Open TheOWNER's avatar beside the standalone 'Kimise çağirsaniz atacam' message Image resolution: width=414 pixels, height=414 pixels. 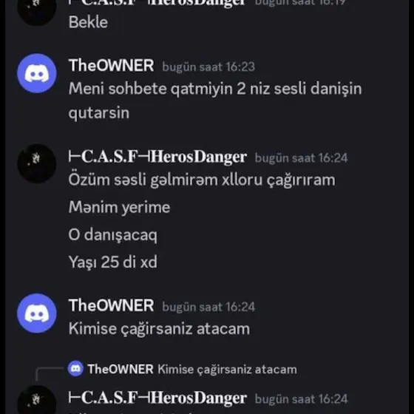[x=37, y=313]
